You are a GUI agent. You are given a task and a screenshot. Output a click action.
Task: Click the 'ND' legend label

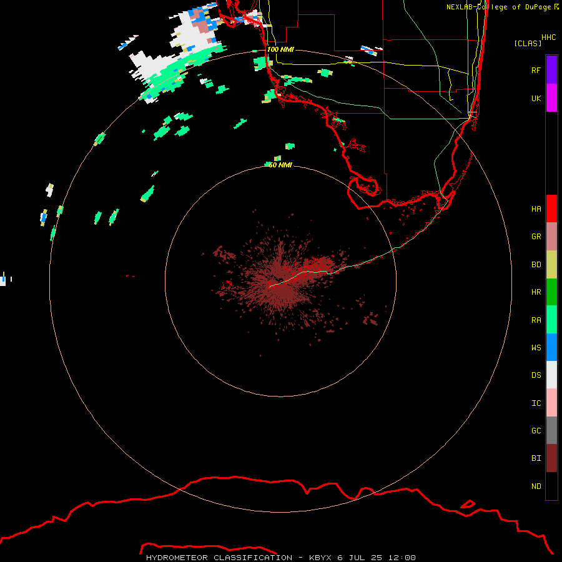pos(536,486)
